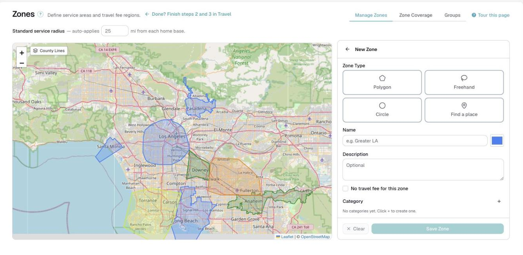Choose the Circle zone type

382,110
